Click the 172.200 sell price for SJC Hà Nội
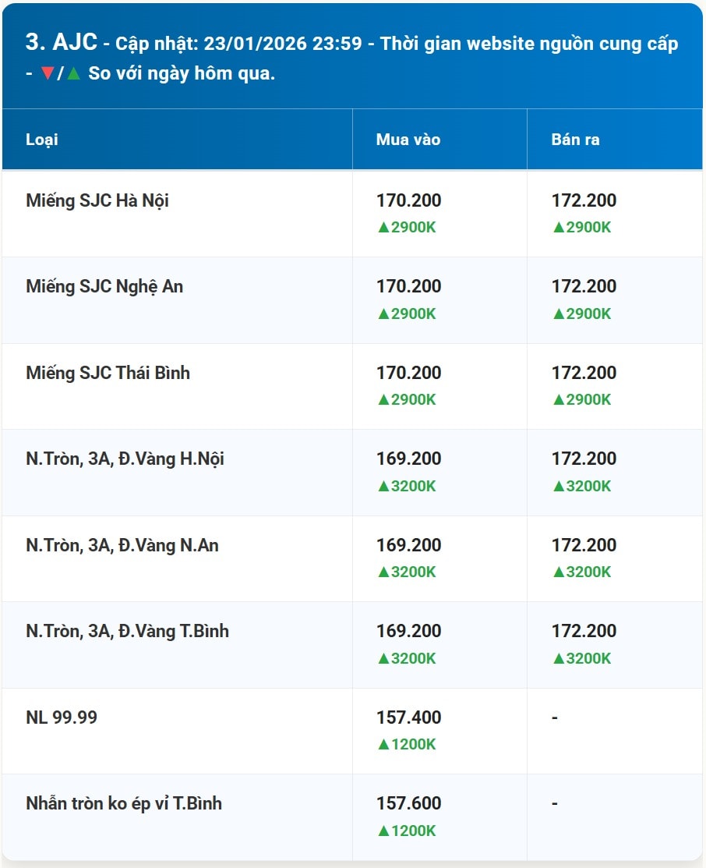The image size is (706, 868). (x=584, y=200)
